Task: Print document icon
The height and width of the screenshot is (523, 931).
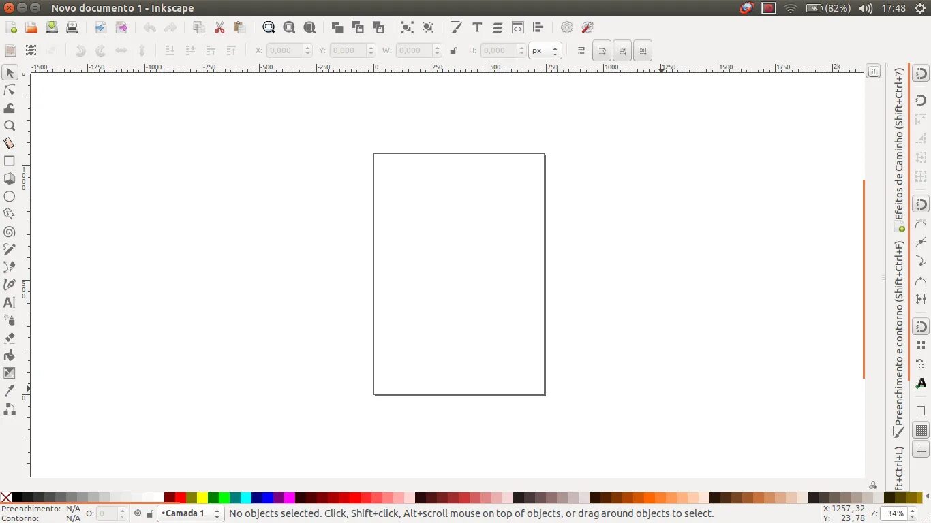Action: [x=72, y=28]
